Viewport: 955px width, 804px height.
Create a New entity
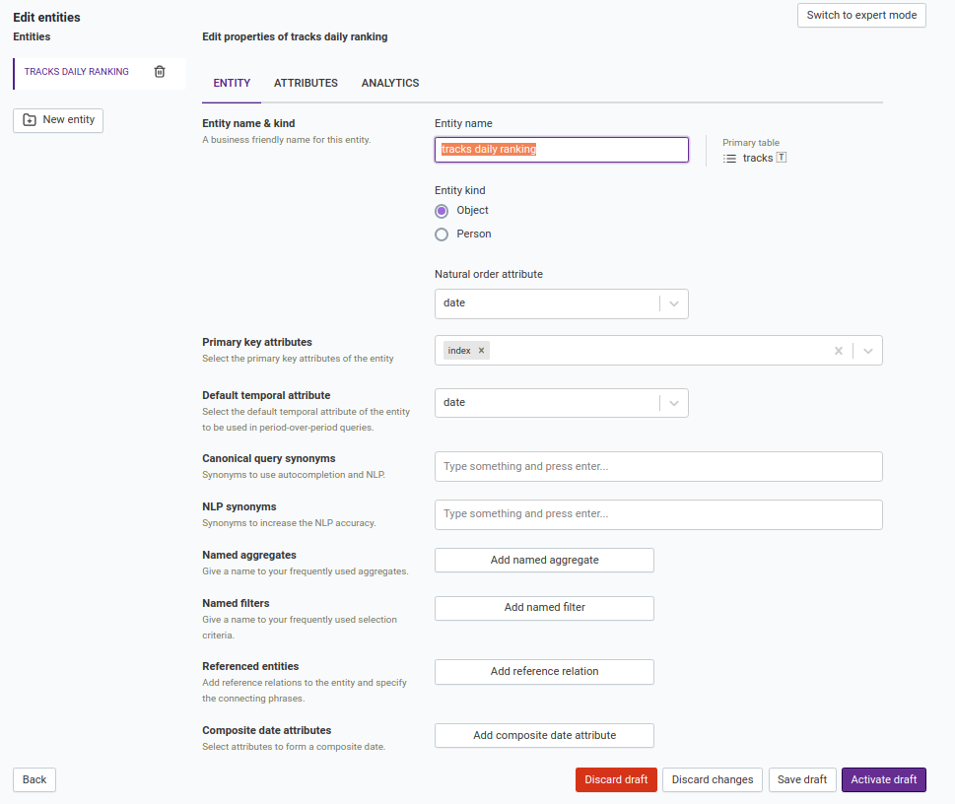58,120
